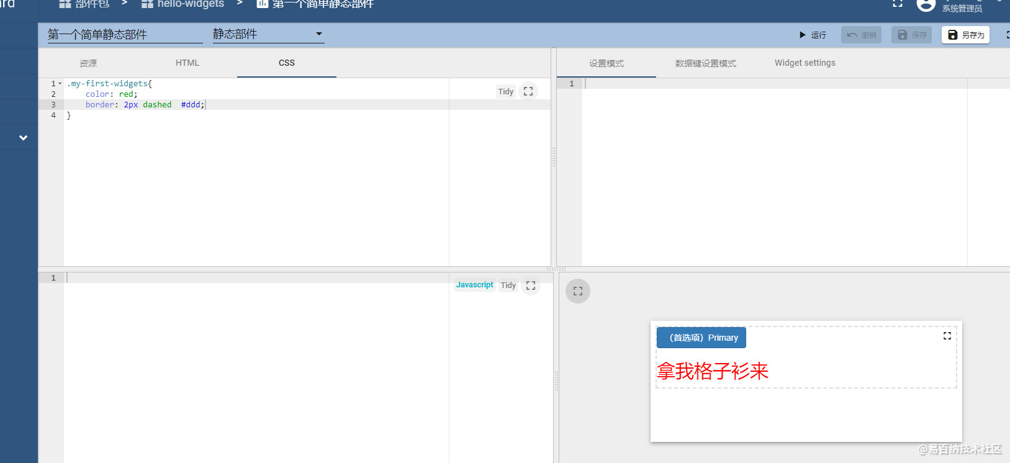Tidy the CSS editor code

(506, 92)
